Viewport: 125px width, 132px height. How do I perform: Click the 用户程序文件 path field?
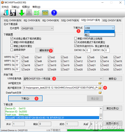coord(60,87)
